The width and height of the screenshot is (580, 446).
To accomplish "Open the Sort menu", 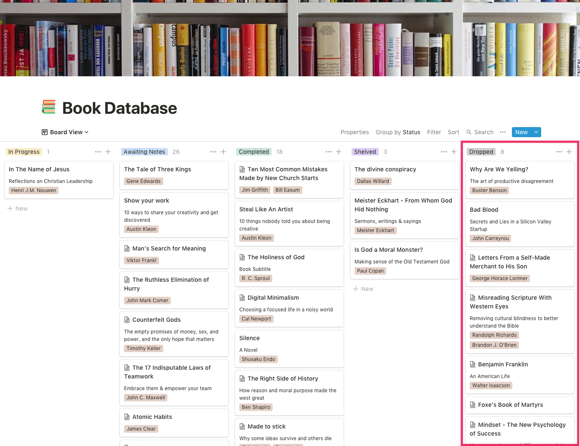I will (x=453, y=132).
